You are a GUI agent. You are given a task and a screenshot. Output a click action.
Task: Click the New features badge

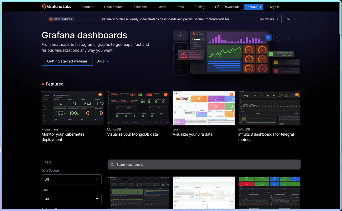[61, 19]
